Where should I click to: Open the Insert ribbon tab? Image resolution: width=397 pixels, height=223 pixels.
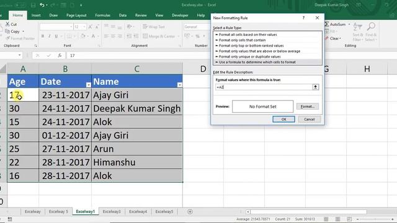click(36, 15)
